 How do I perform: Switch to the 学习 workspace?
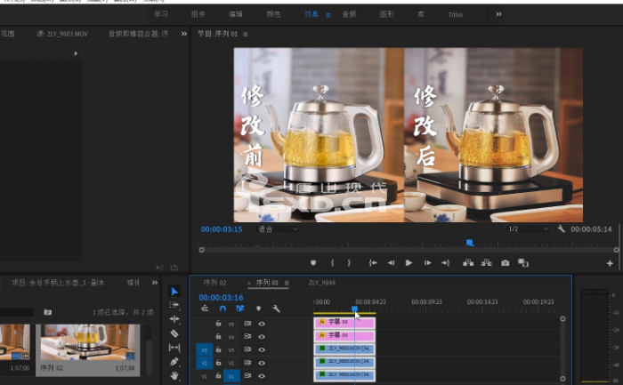(161, 14)
